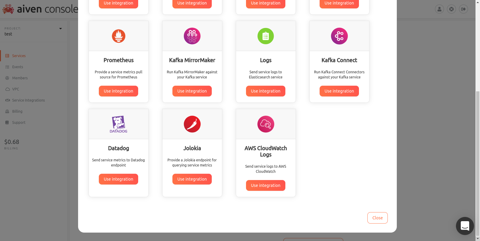Close the integrations dialog
This screenshot has width=480, height=241.
[377, 218]
